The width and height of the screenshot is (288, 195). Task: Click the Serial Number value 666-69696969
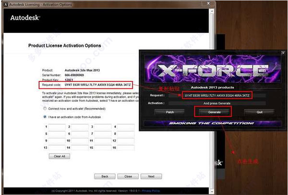74,75
